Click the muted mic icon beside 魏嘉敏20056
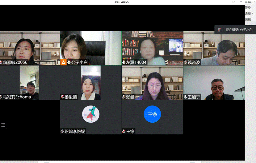The width and height of the screenshot is (256, 163). click(x=1, y=62)
